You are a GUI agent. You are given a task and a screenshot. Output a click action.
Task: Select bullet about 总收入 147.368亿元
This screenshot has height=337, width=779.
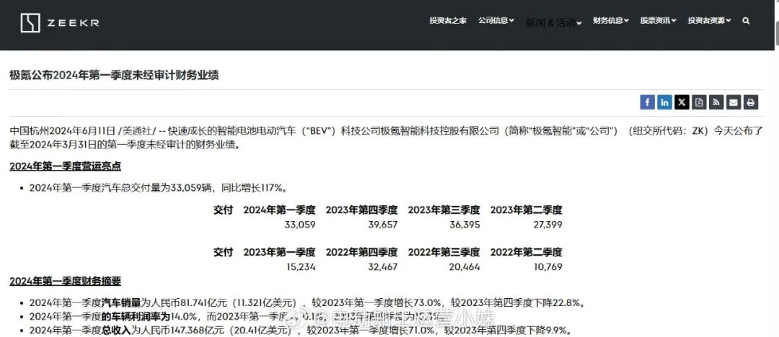tap(300, 330)
